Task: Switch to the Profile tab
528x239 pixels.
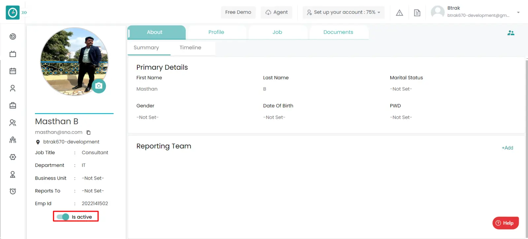Action: pos(216,32)
